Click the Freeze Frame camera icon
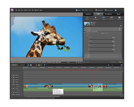The width and height of the screenshot is (134, 107). pos(82,62)
